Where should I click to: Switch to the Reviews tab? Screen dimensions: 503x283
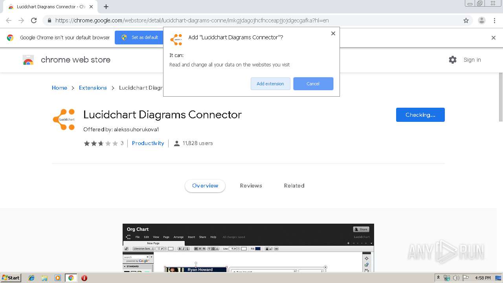[251, 186]
